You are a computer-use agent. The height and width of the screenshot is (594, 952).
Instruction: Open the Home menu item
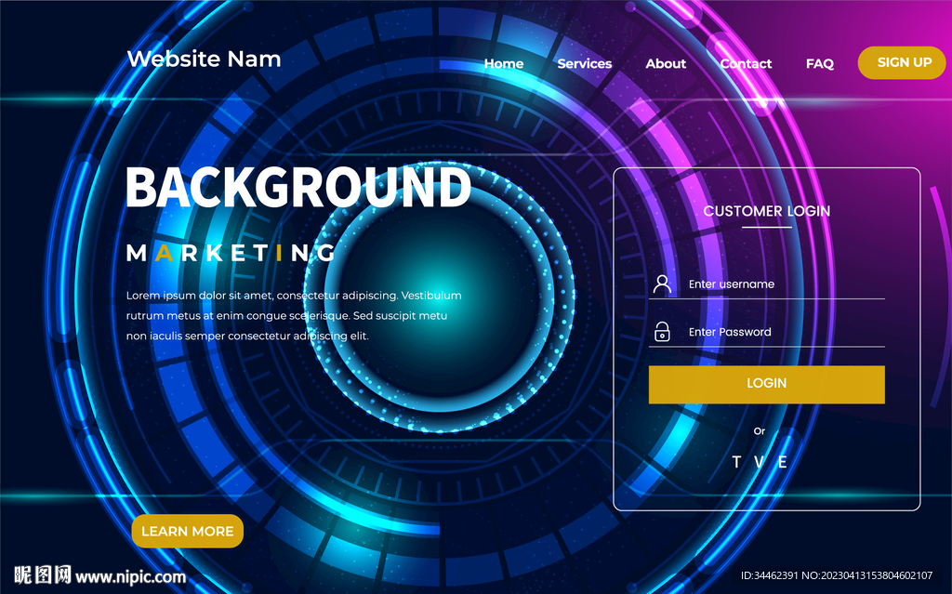504,63
